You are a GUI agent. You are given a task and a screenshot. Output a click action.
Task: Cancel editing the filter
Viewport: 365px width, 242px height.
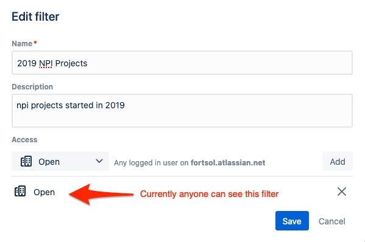tap(331, 221)
